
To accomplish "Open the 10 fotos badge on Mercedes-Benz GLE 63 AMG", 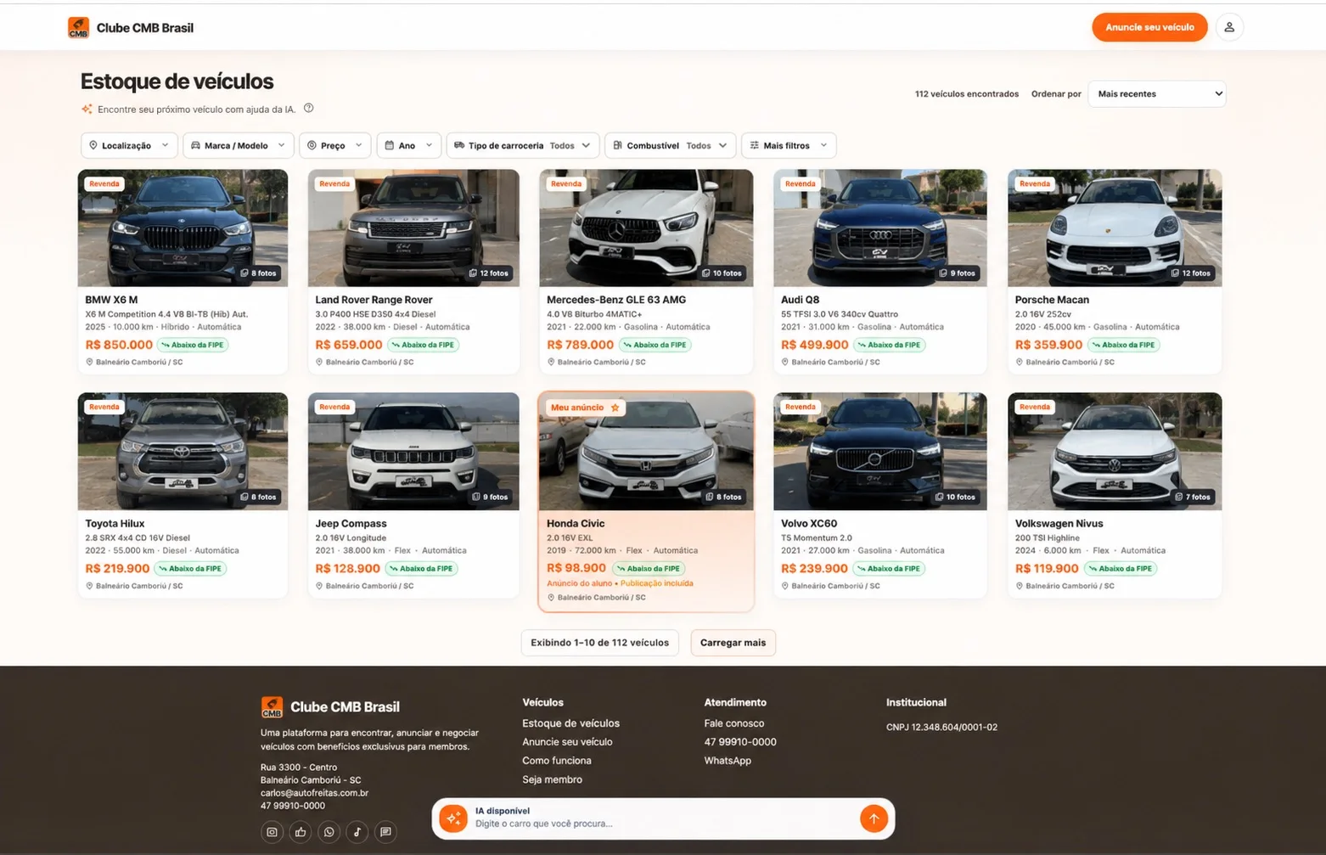I will 722,273.
